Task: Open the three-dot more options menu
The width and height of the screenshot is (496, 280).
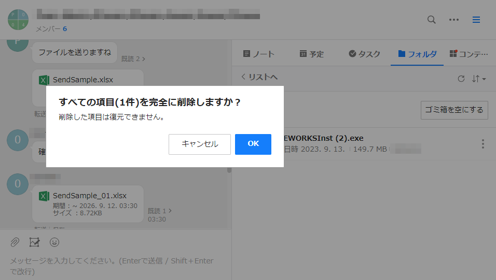Action: point(454,20)
